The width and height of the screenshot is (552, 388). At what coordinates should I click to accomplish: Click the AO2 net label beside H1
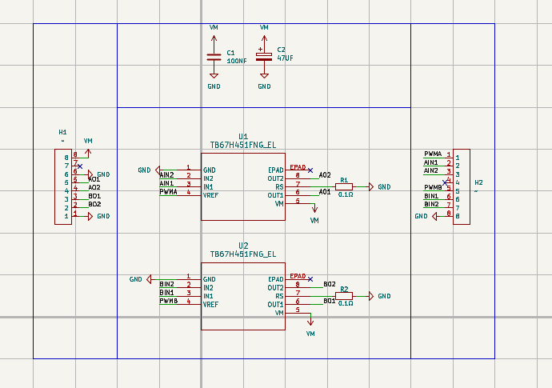[x=94, y=187]
